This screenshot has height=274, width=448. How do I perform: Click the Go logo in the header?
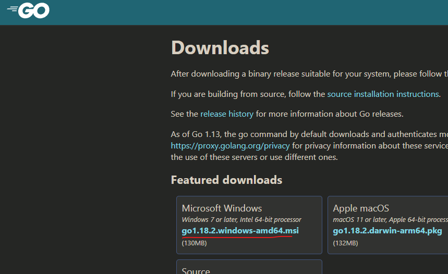(28, 10)
